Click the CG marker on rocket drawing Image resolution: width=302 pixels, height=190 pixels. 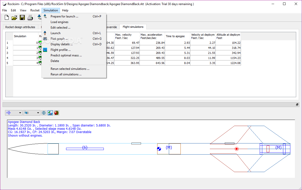[x=159, y=149]
